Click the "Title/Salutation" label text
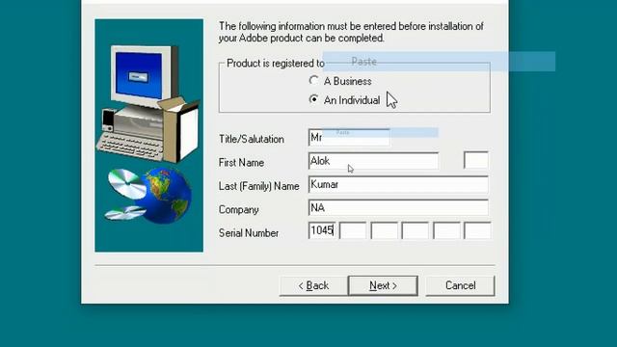The image size is (617, 347). tap(251, 139)
